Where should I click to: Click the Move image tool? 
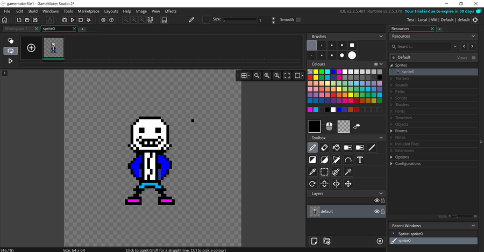tap(348, 184)
